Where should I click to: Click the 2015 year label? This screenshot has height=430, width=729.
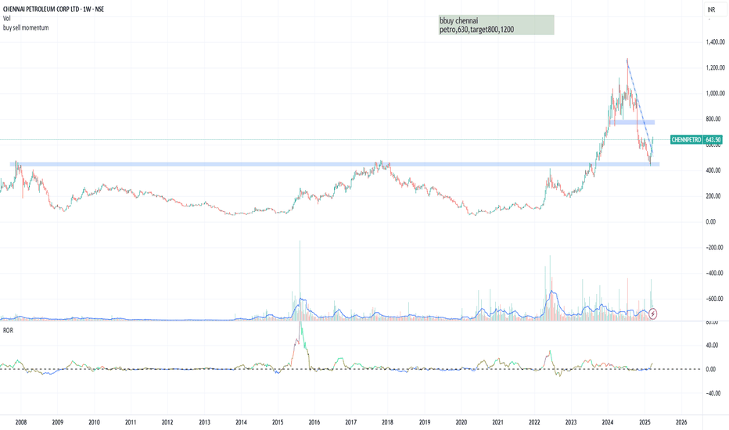click(278, 422)
